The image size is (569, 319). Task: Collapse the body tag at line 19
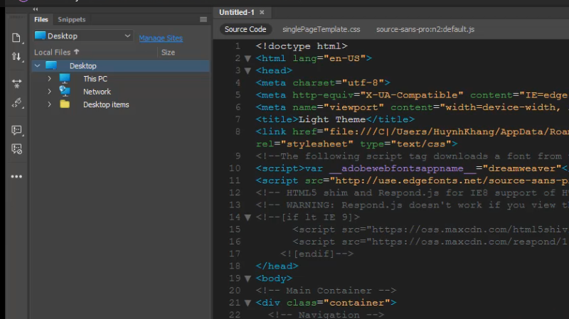tap(248, 279)
